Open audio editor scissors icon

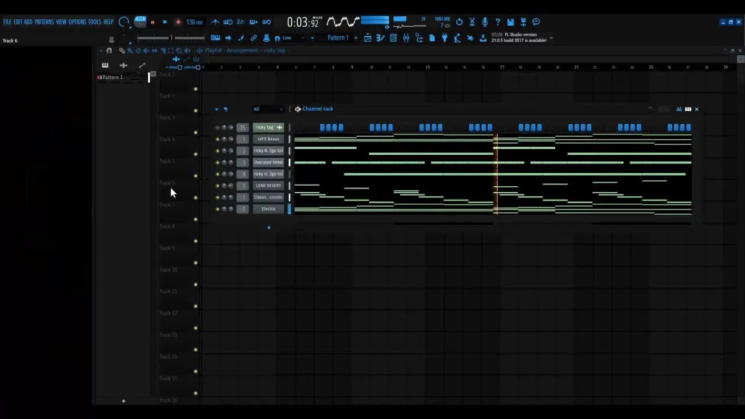(x=472, y=22)
